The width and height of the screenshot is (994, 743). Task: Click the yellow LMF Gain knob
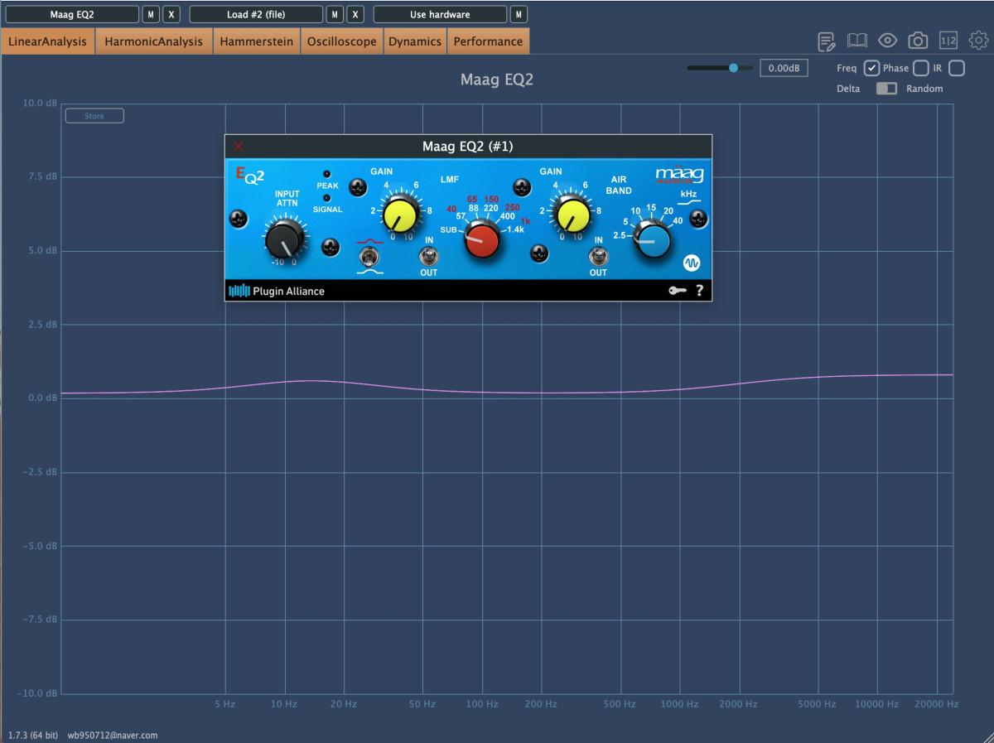tap(401, 215)
